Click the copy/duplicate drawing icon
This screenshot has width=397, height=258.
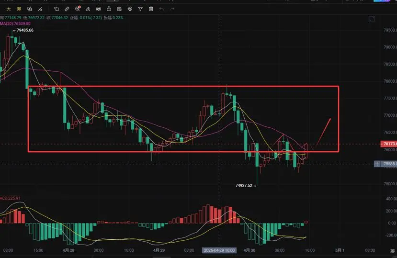[57, 9]
